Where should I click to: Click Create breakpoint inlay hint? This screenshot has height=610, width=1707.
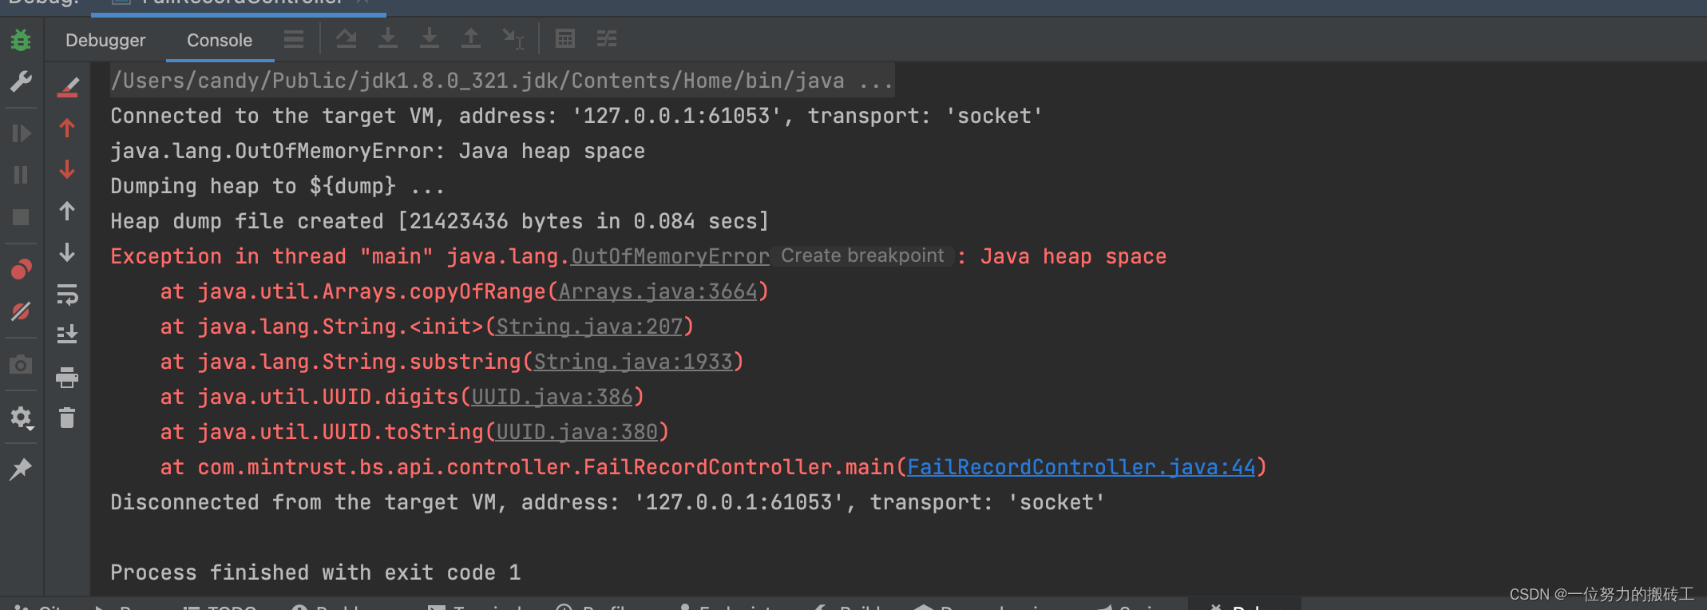[x=862, y=255]
